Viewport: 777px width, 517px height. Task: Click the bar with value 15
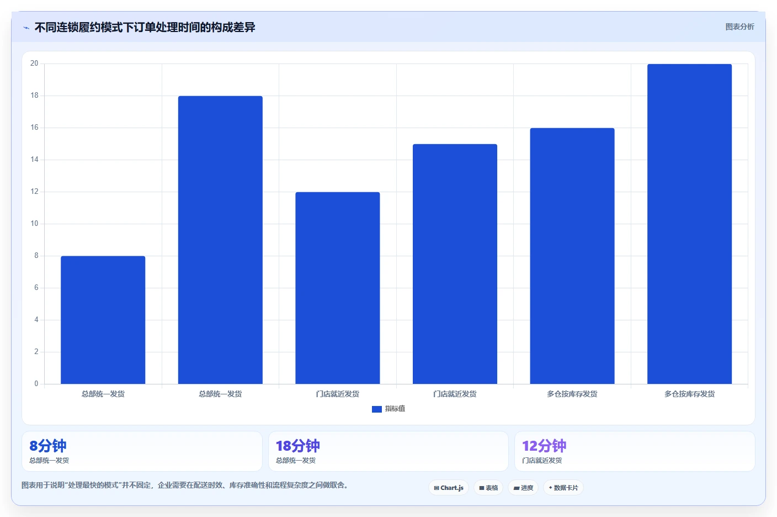455,264
